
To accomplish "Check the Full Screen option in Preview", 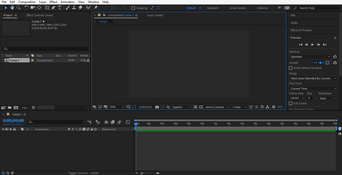I will coord(291,103).
